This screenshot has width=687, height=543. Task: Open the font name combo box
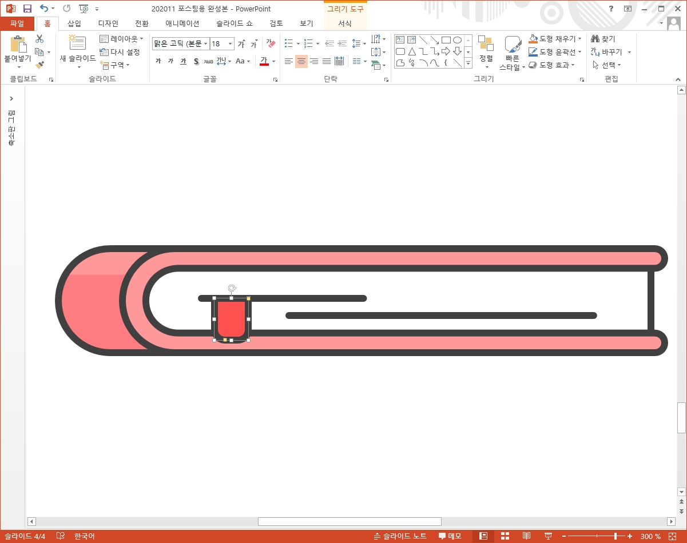click(x=181, y=44)
